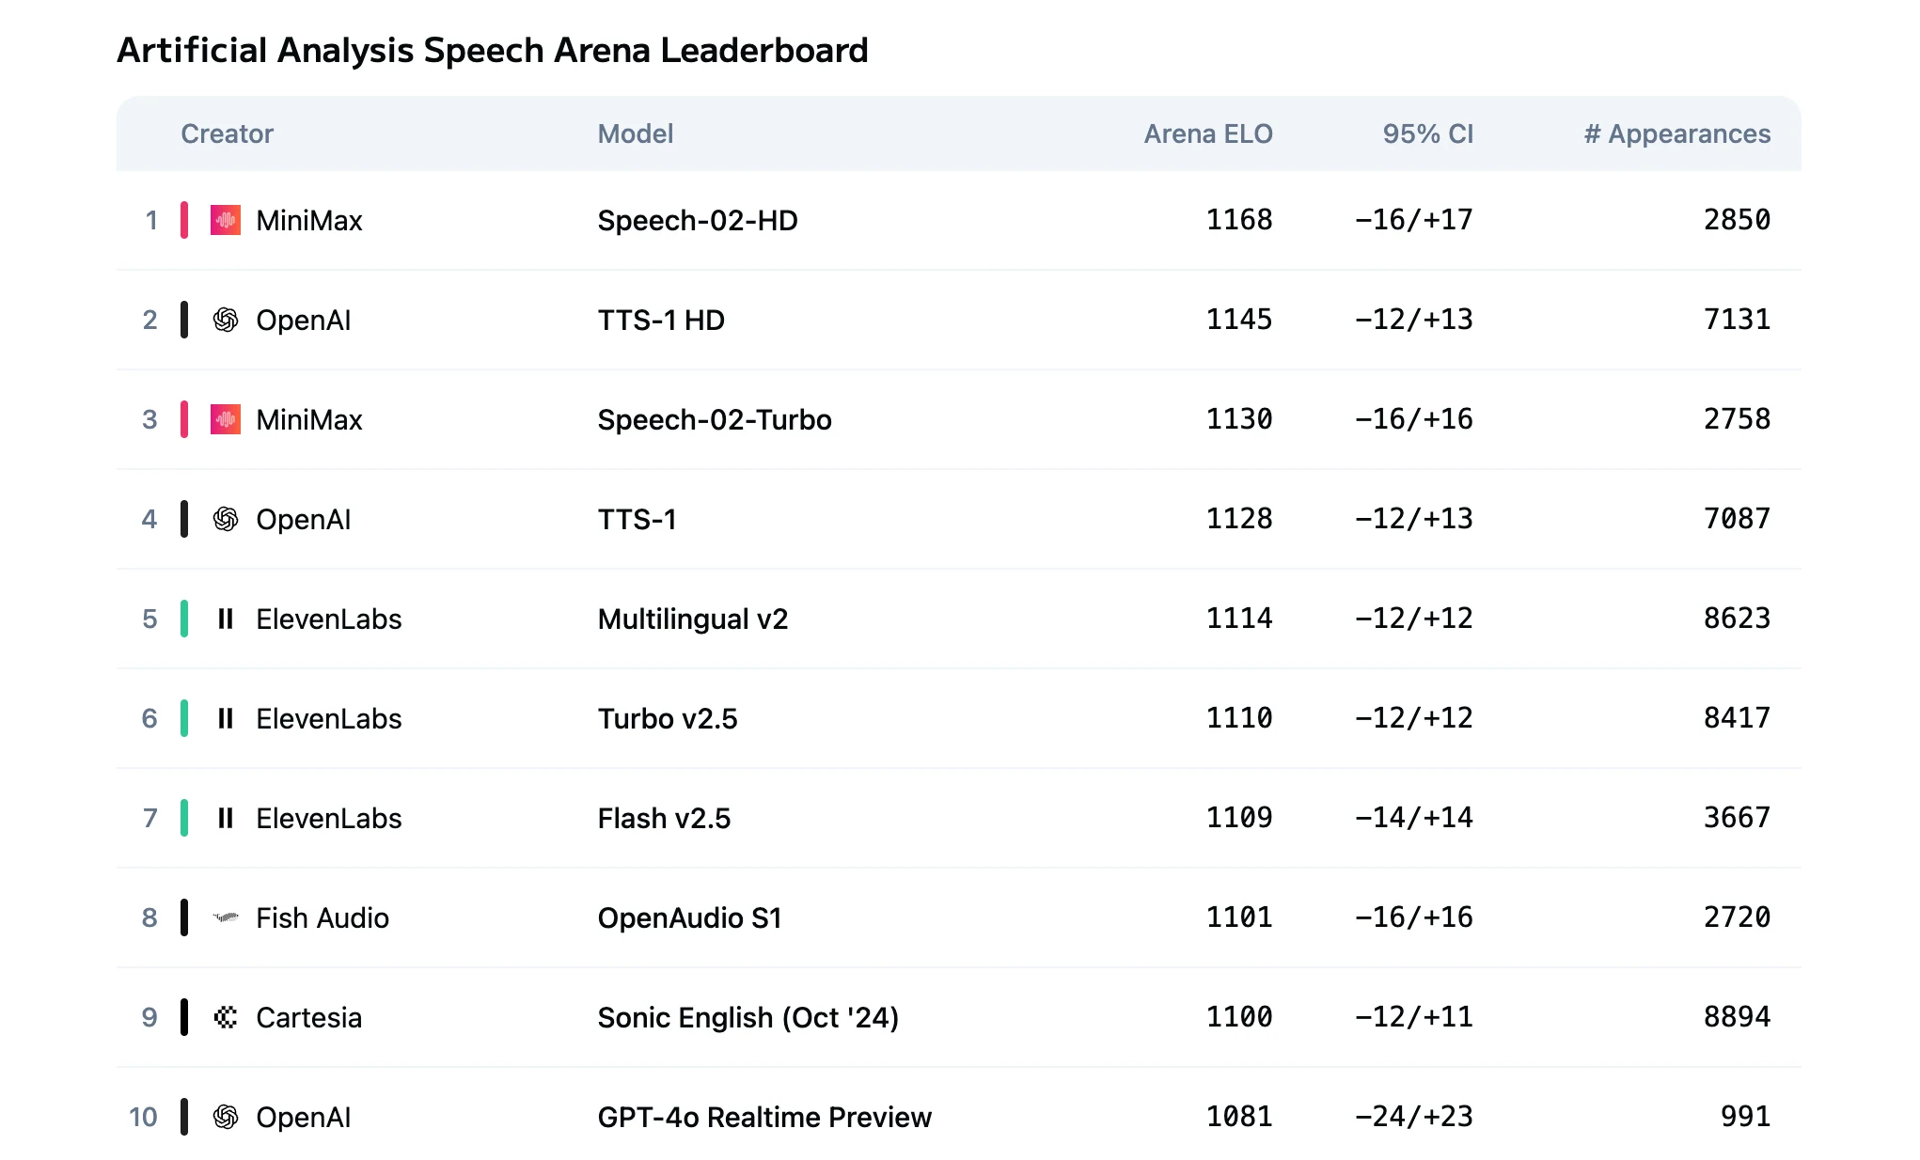Select the Model column header

click(x=636, y=133)
